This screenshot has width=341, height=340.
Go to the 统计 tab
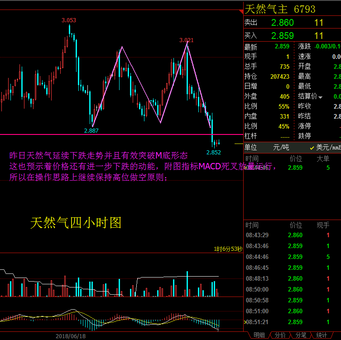pyautogui.click(x=322, y=335)
